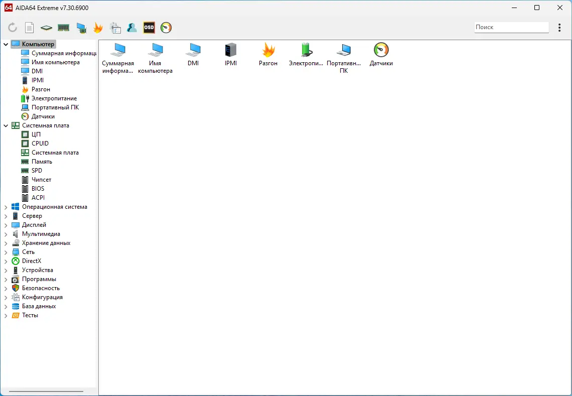This screenshot has width=572, height=396.
Task: Collapse the Системная плата tree node
Action: pos(6,125)
